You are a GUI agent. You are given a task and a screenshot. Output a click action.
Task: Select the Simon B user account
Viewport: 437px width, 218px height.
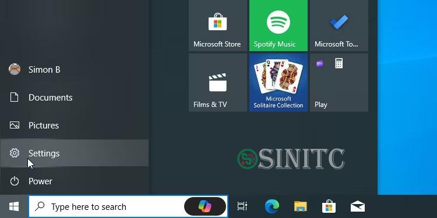pos(75,70)
